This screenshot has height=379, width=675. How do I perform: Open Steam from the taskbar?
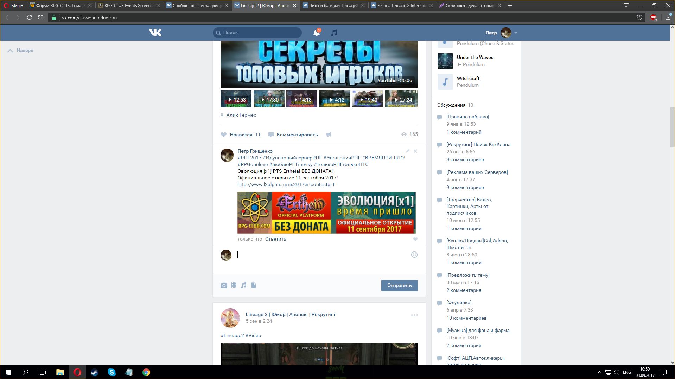(94, 372)
